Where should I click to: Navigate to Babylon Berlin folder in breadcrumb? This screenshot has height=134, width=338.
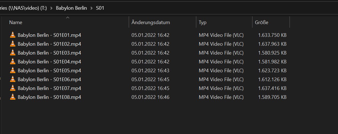71,8
